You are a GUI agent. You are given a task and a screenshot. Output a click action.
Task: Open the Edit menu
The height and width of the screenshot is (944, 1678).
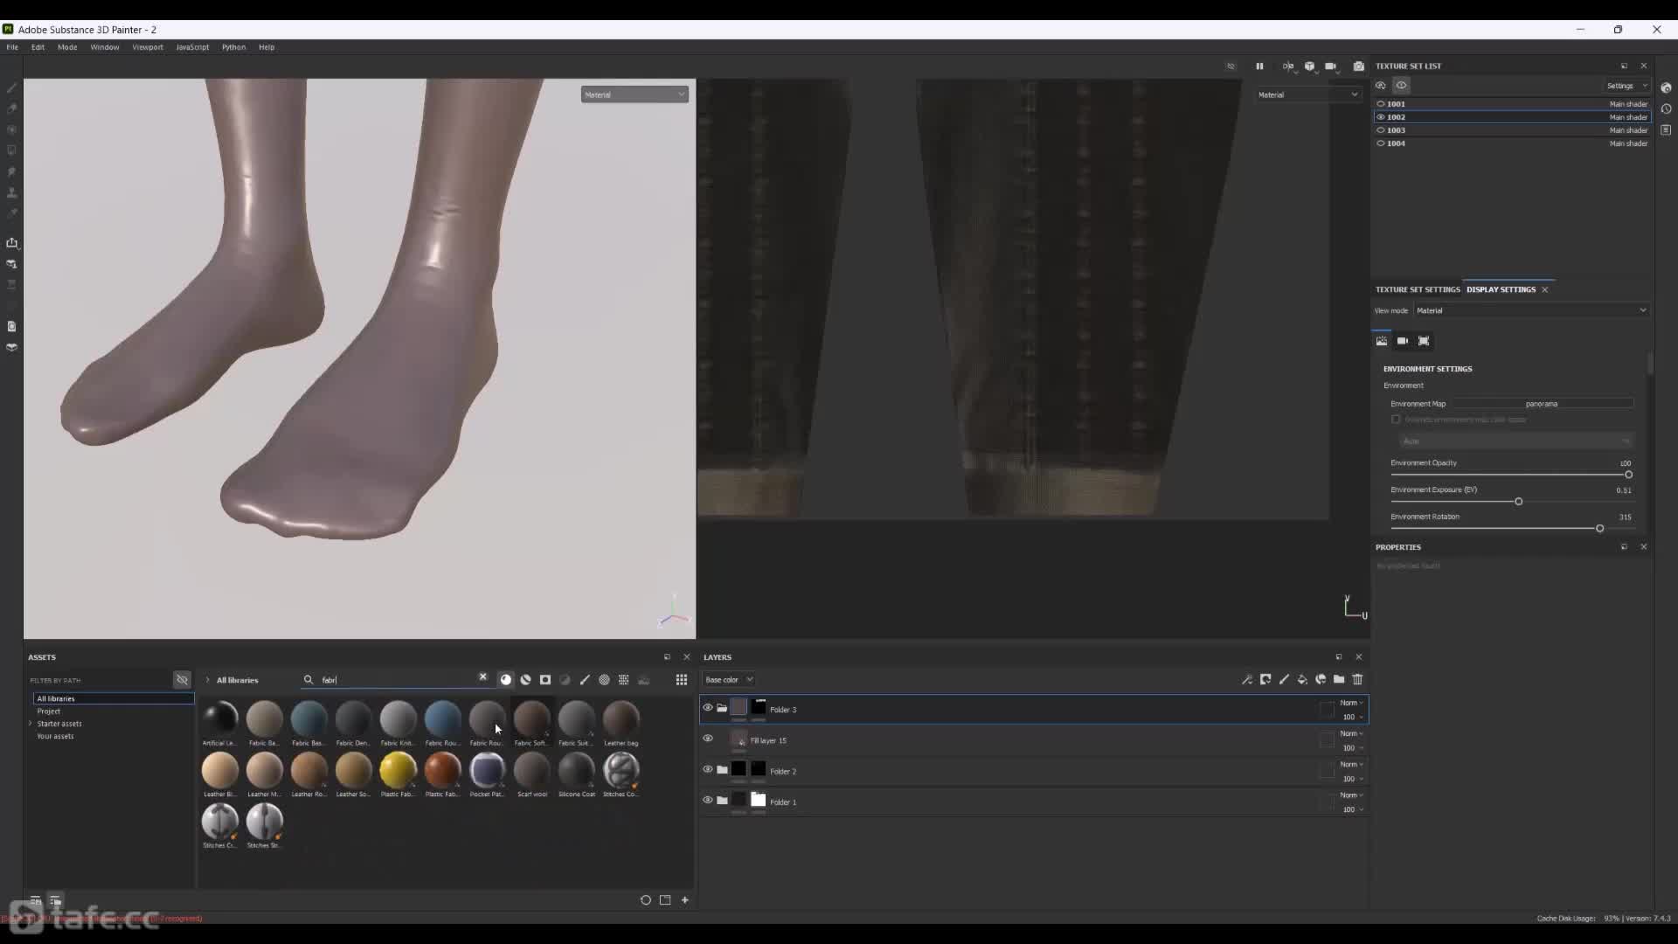pos(38,47)
